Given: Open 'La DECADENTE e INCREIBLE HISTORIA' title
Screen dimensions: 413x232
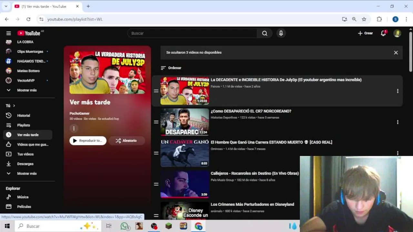Looking at the screenshot, I should click(286, 80).
